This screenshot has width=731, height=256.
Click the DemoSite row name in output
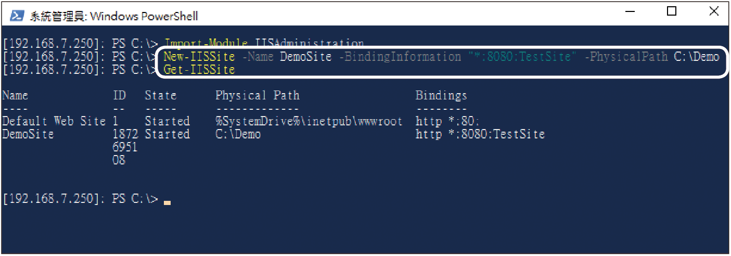pyautogui.click(x=28, y=134)
